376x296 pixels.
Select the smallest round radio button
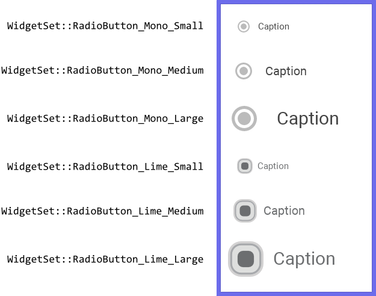pyautogui.click(x=244, y=26)
